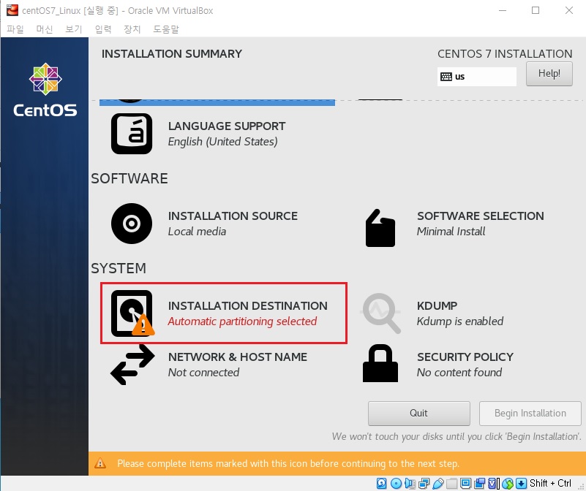Click the 'Automatic partitioning selected' warning text
This screenshot has height=491, width=586.
[x=242, y=321]
